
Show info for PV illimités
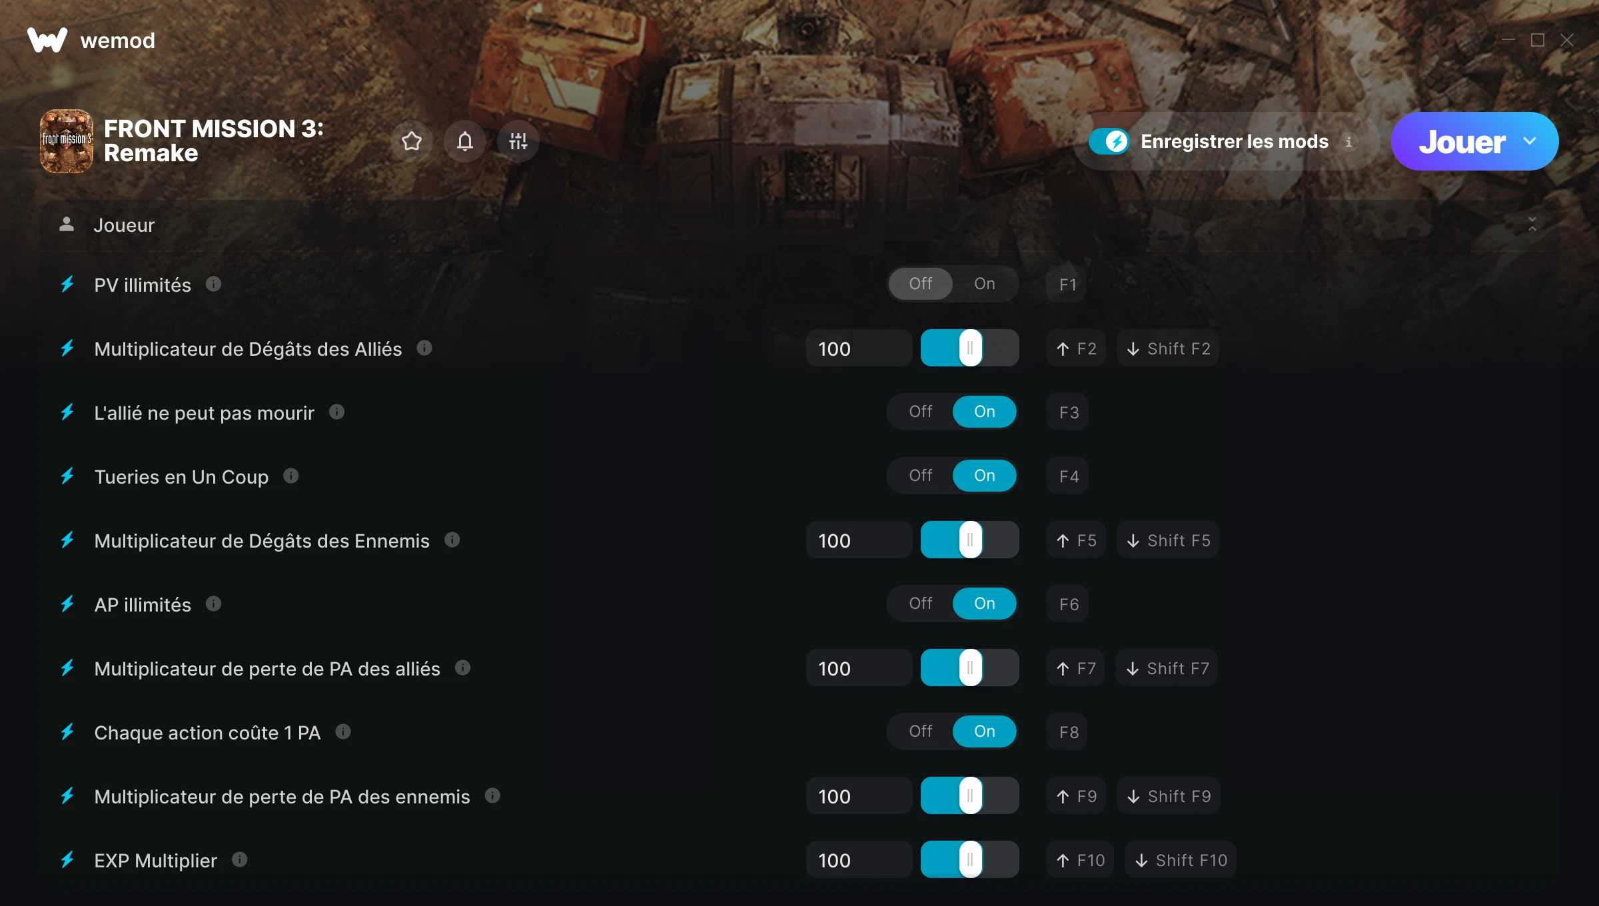213,284
